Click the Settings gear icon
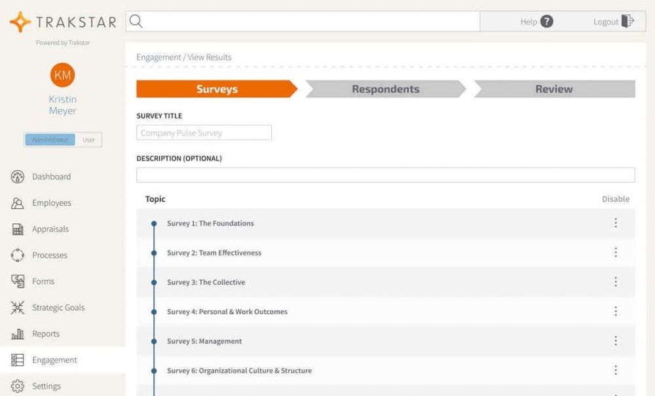The image size is (655, 396). pyautogui.click(x=17, y=386)
